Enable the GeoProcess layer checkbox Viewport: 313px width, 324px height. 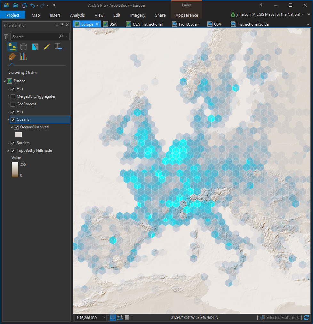tap(13, 104)
